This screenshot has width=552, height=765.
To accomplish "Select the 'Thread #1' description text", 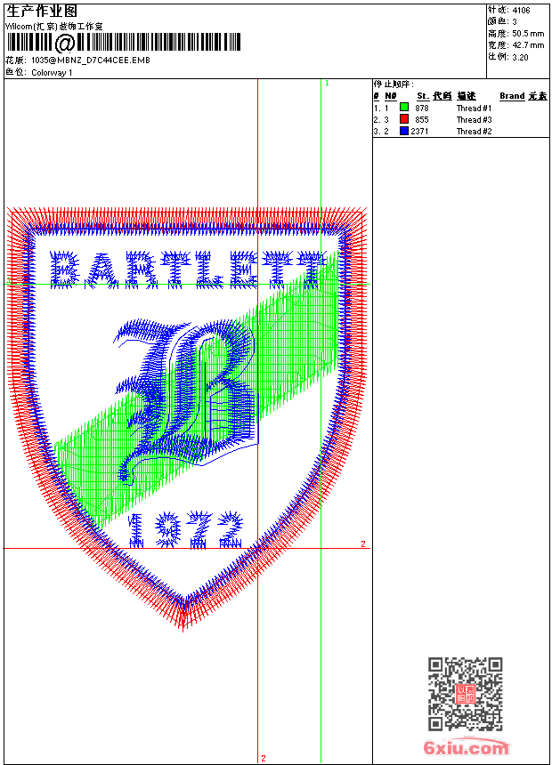I will tap(474, 108).
